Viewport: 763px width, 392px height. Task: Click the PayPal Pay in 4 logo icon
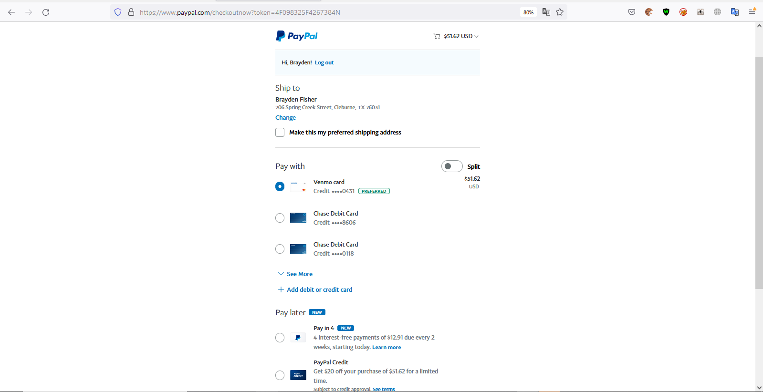298,338
